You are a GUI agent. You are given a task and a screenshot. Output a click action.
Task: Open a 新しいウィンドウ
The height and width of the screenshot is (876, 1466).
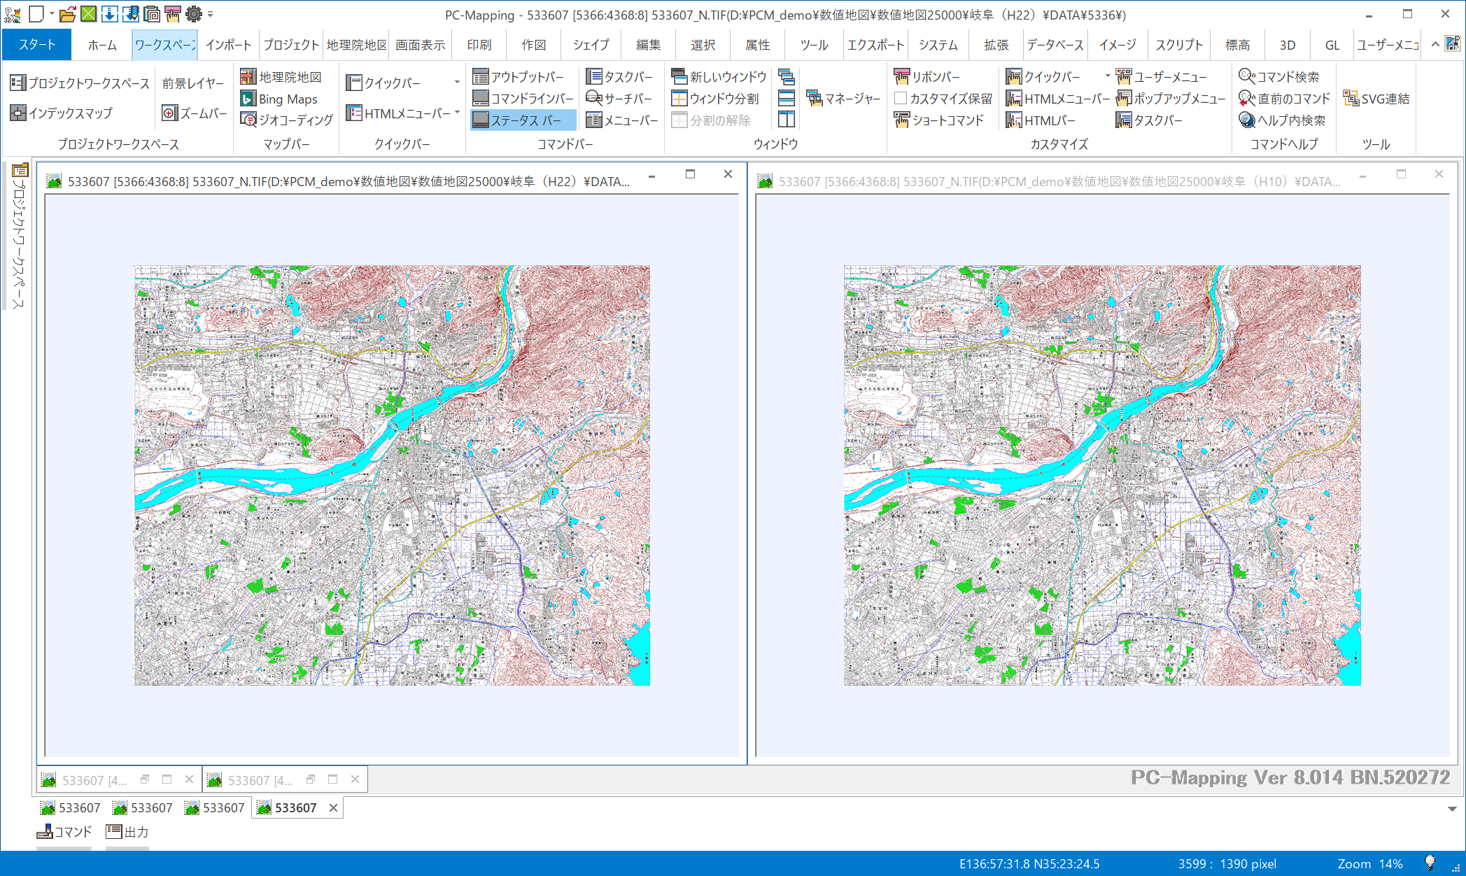(x=719, y=77)
